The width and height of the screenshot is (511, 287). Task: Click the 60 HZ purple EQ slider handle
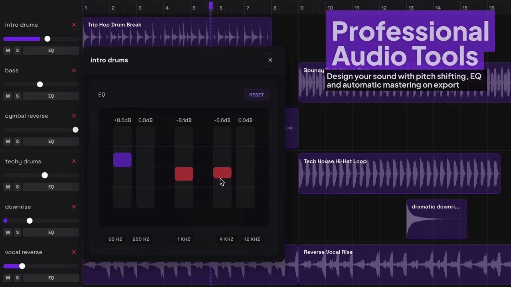122,160
